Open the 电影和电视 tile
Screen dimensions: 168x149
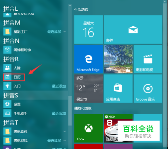pyautogui.click(x=148, y=59)
